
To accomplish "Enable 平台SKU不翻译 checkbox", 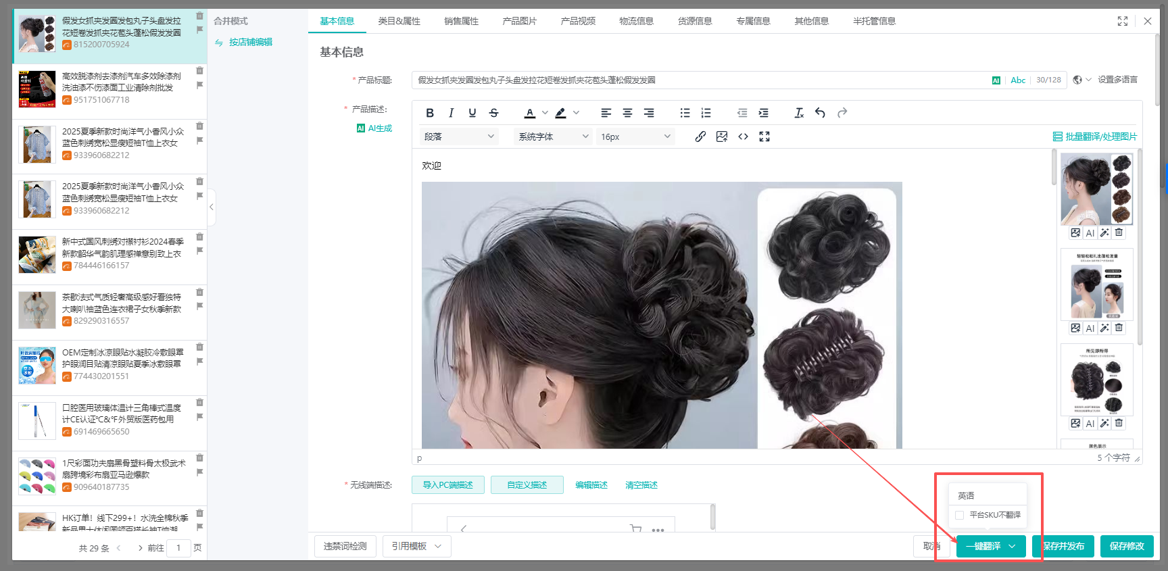I will (959, 515).
